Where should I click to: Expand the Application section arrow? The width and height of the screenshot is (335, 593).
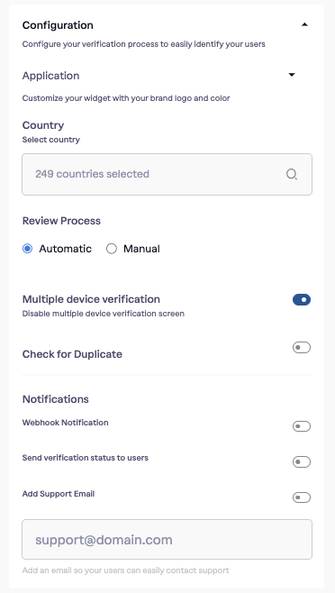(x=292, y=75)
